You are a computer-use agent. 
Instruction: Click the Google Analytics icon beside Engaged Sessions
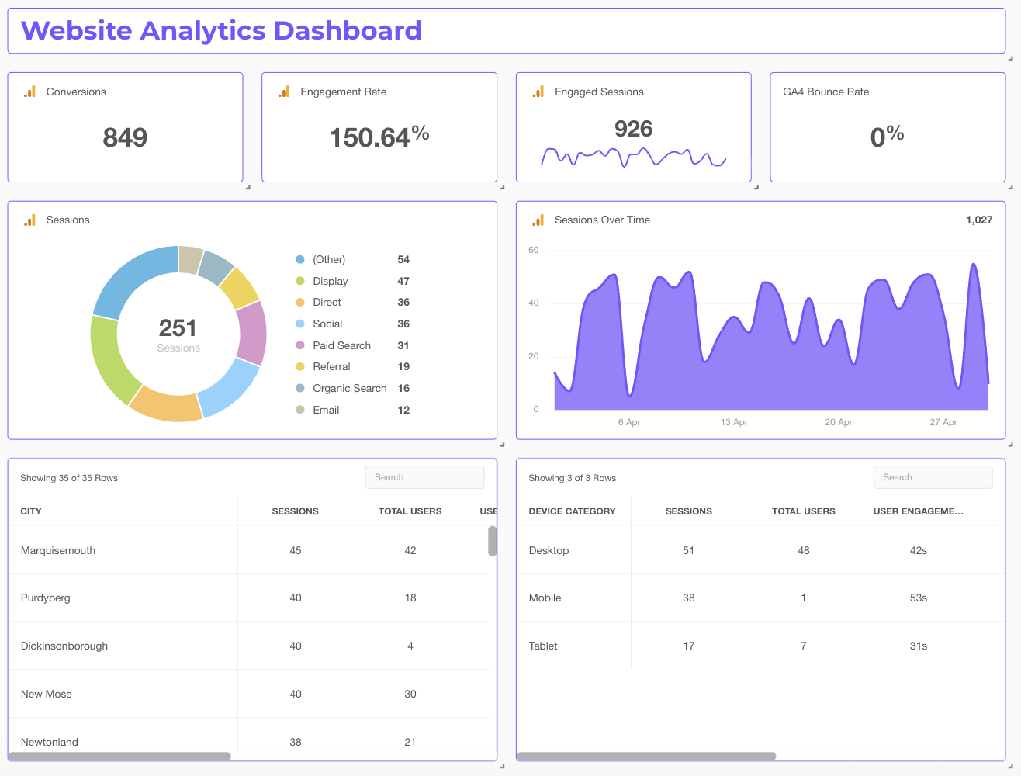pos(538,92)
